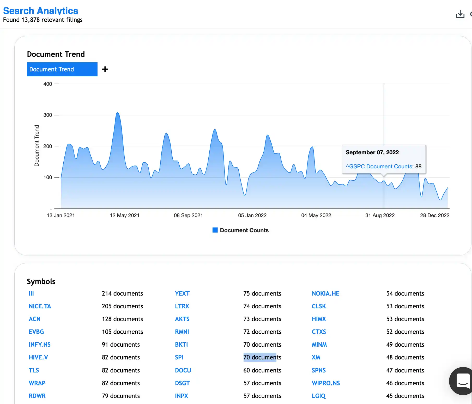Open the EVBG symbol link

coord(36,332)
